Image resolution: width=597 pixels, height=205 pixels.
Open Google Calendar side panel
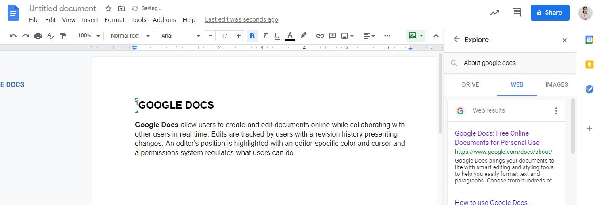pyautogui.click(x=589, y=40)
